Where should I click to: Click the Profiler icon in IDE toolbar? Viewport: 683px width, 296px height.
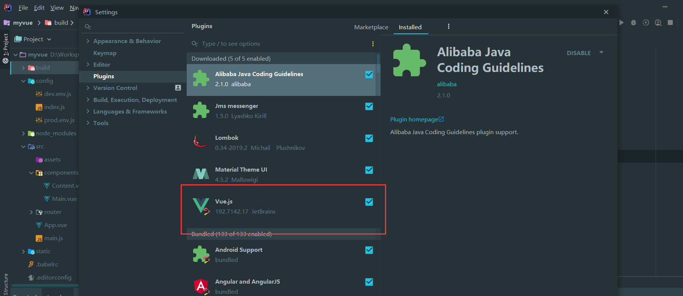coord(658,22)
